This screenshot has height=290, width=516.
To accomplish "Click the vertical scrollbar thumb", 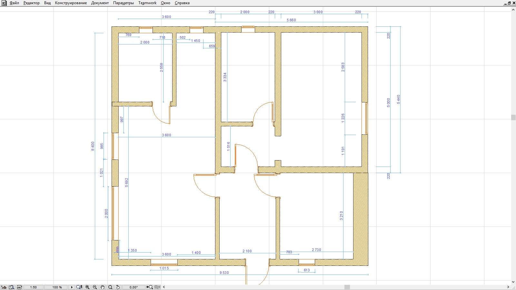I will [513, 117].
